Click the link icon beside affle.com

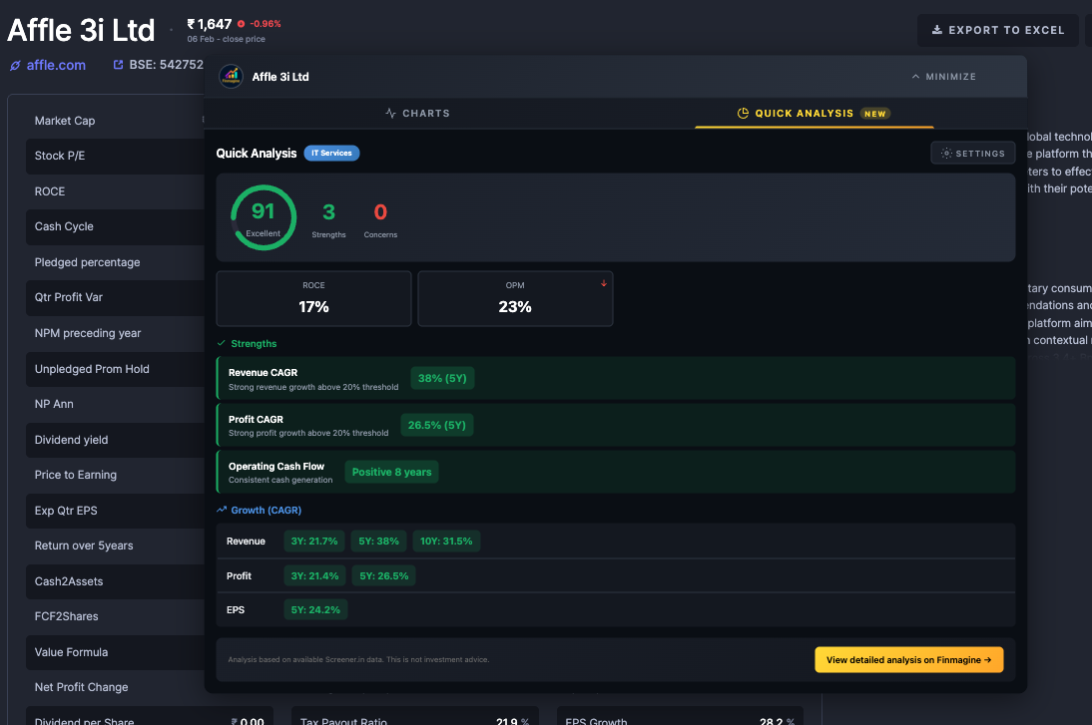pos(15,66)
